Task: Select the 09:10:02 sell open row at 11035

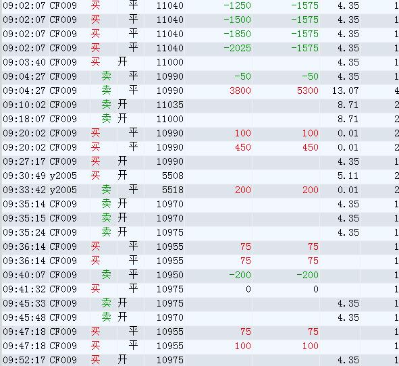Action: [x=200, y=105]
